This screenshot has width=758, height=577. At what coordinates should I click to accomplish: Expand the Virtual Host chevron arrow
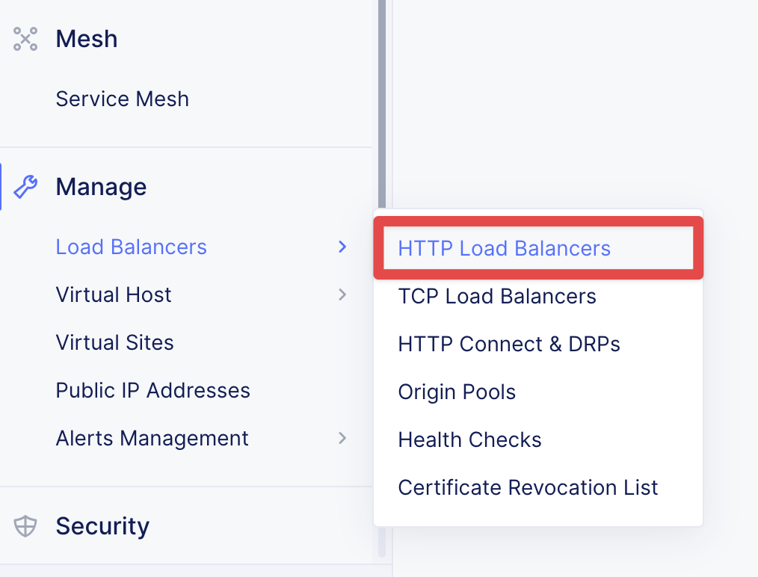(342, 294)
